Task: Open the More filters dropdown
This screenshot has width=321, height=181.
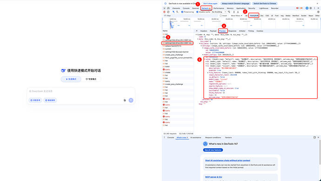Action: click(236, 15)
